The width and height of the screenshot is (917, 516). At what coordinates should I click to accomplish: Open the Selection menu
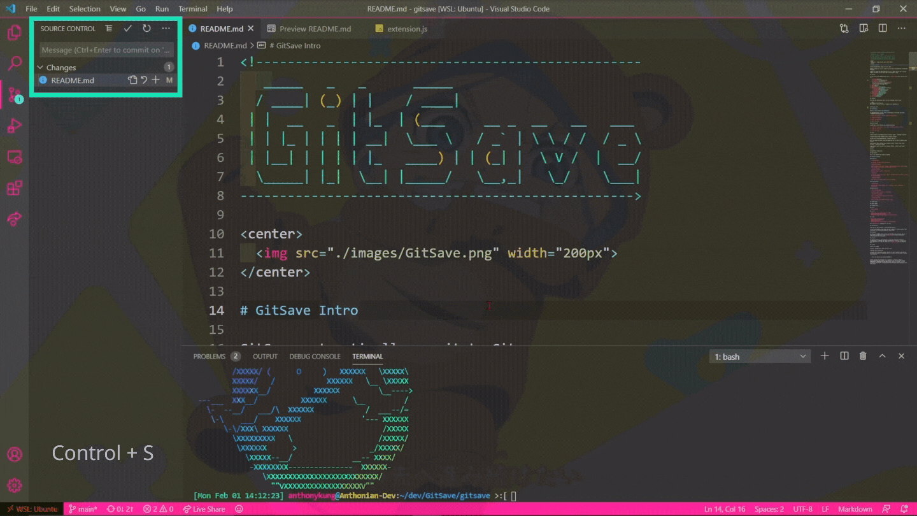point(85,9)
